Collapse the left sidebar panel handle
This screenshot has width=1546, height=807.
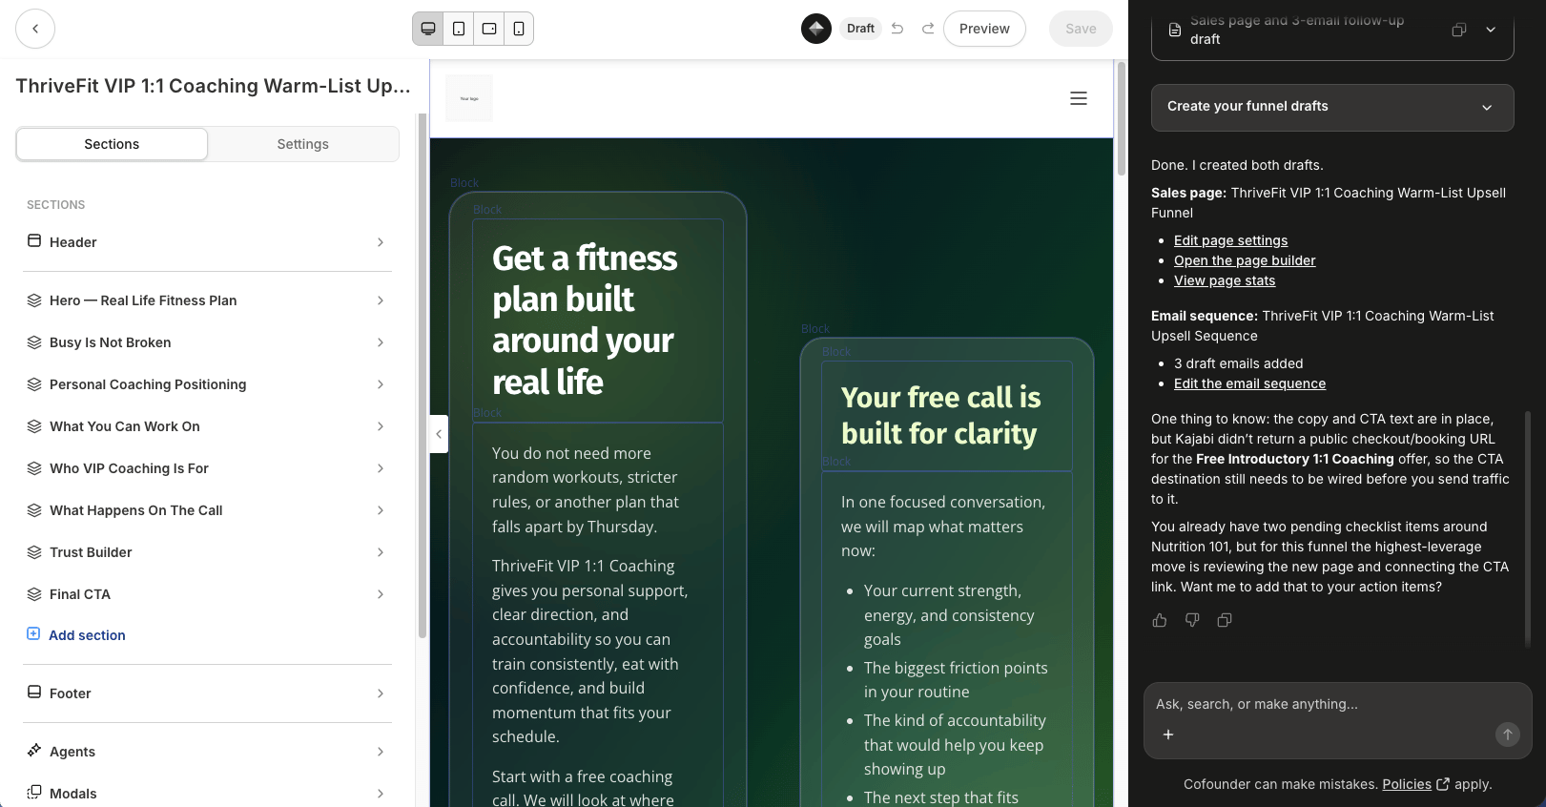click(x=439, y=434)
